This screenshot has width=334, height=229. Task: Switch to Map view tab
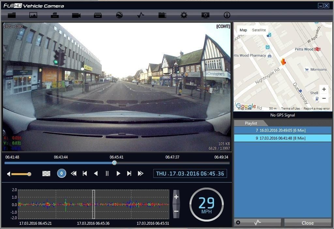point(243,30)
